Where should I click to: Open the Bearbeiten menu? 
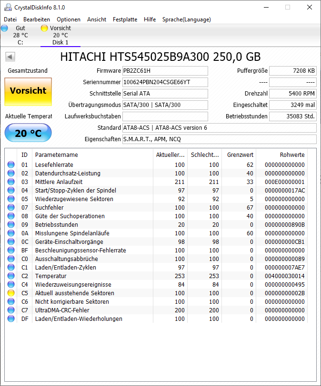37,19
